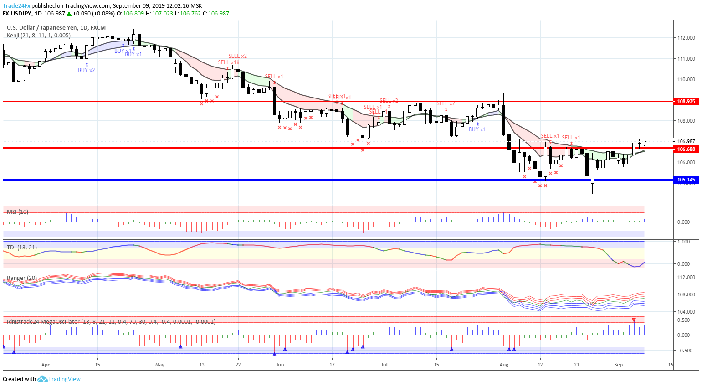Click the red 108.935 price level tag

(x=686, y=101)
